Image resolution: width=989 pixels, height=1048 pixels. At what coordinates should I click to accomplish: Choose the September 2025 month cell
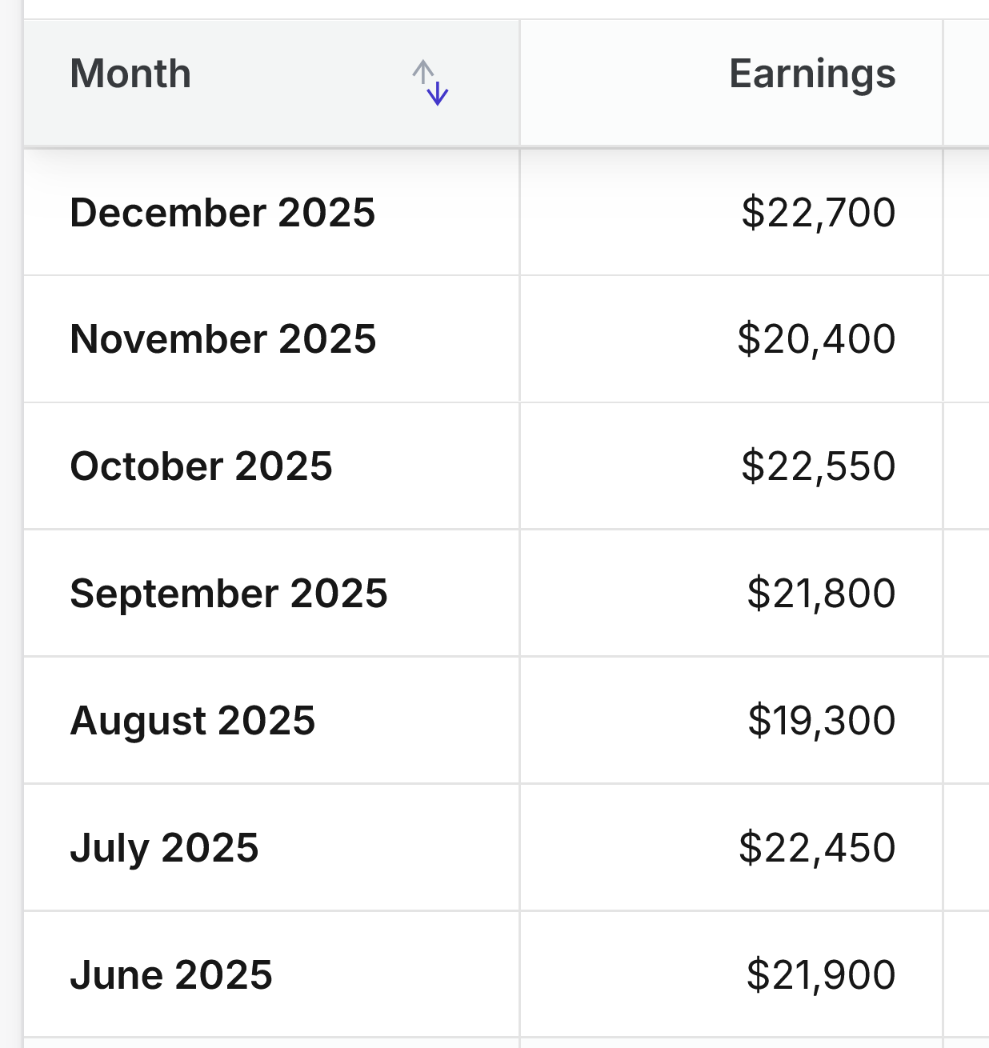pos(229,594)
